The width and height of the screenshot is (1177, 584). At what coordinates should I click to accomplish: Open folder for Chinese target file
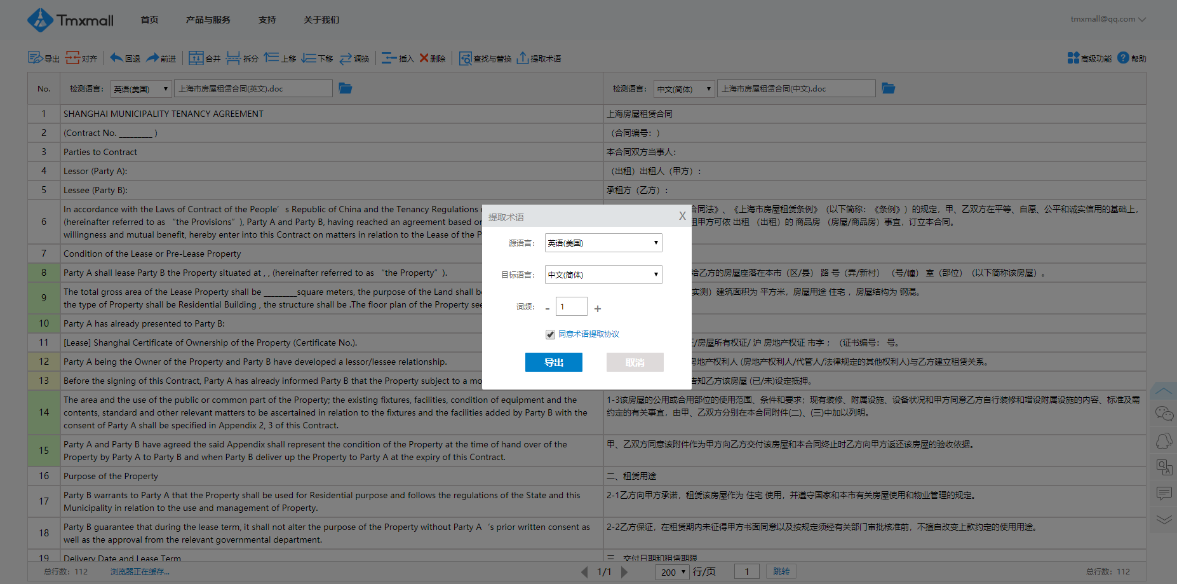pyautogui.click(x=889, y=88)
